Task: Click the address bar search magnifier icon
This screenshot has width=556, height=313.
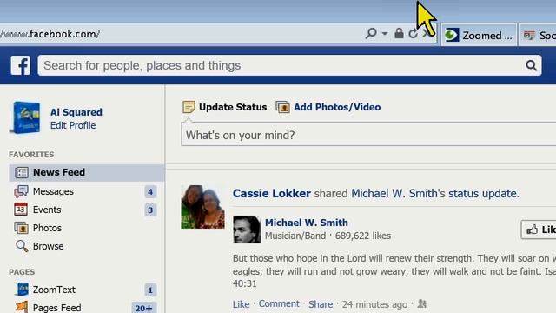Action: point(371,34)
